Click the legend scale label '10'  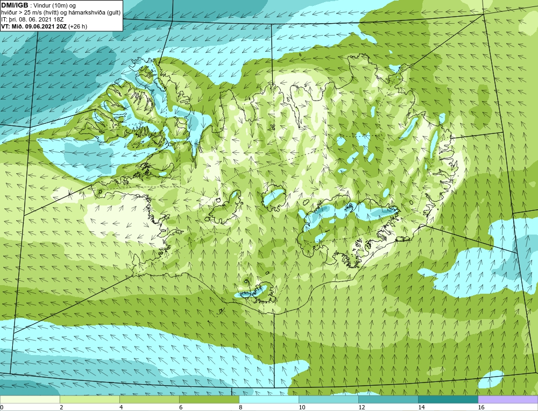coord(302,407)
